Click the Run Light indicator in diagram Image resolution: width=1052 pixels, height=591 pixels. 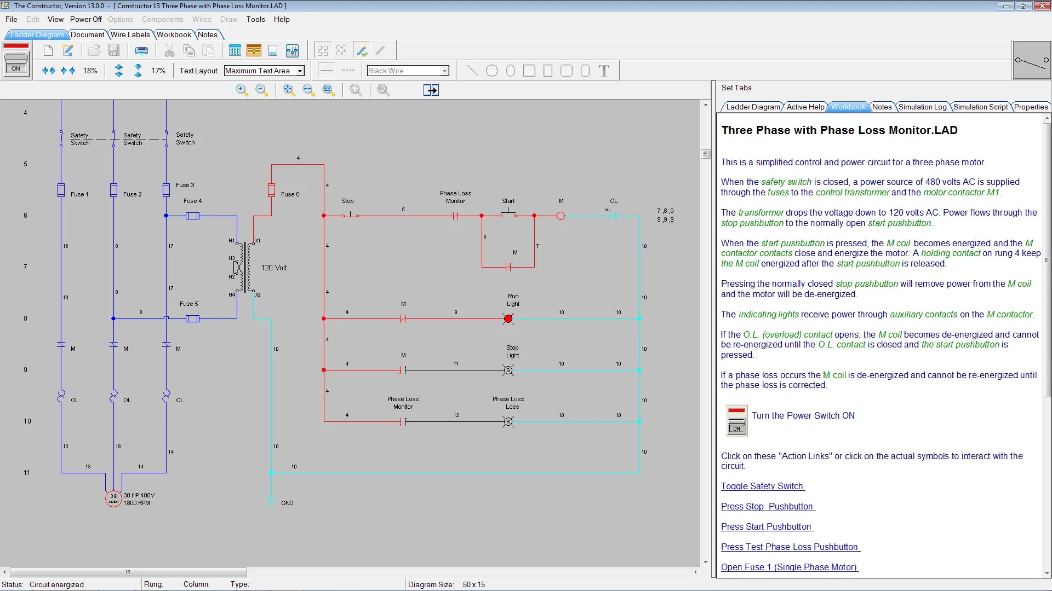tap(508, 319)
